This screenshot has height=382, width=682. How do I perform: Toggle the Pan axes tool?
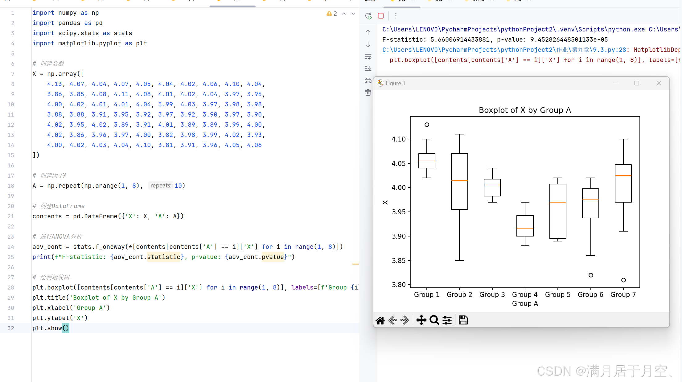coord(421,320)
